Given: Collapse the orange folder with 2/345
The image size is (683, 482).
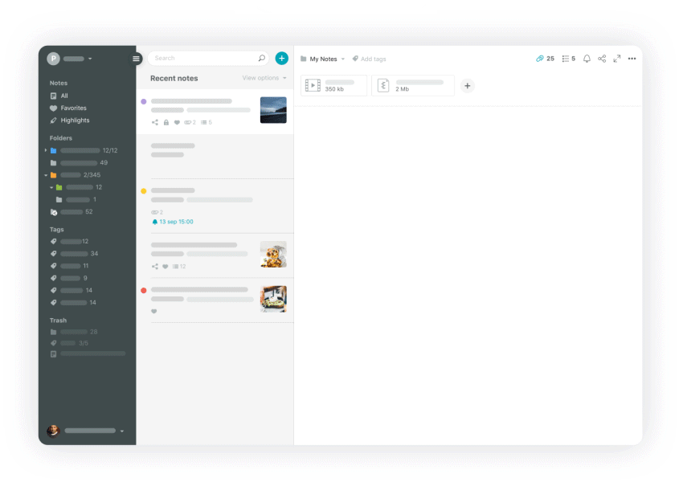Looking at the screenshot, I should [46, 175].
